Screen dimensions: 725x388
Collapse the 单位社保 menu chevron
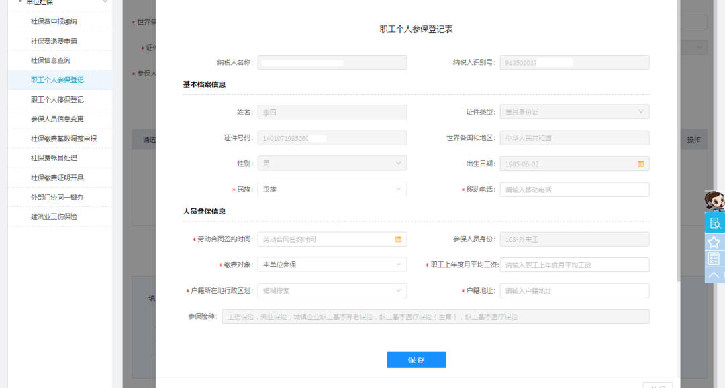tap(105, 2)
